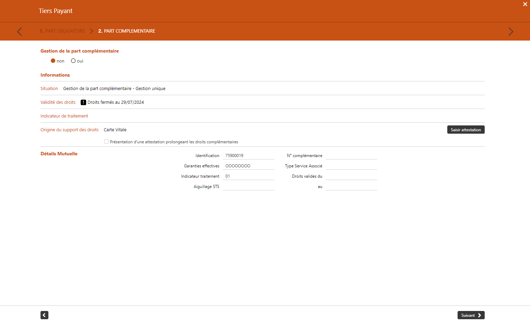Click the Suivant button
The image size is (530, 323).
(471, 315)
